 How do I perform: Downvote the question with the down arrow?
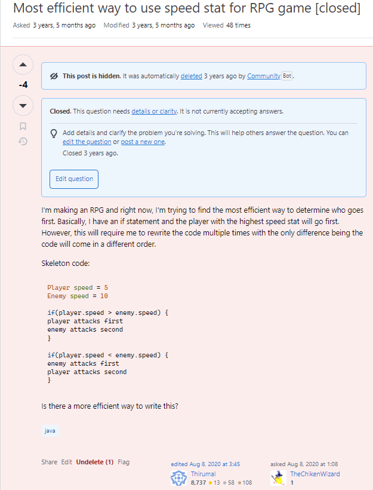(23, 106)
